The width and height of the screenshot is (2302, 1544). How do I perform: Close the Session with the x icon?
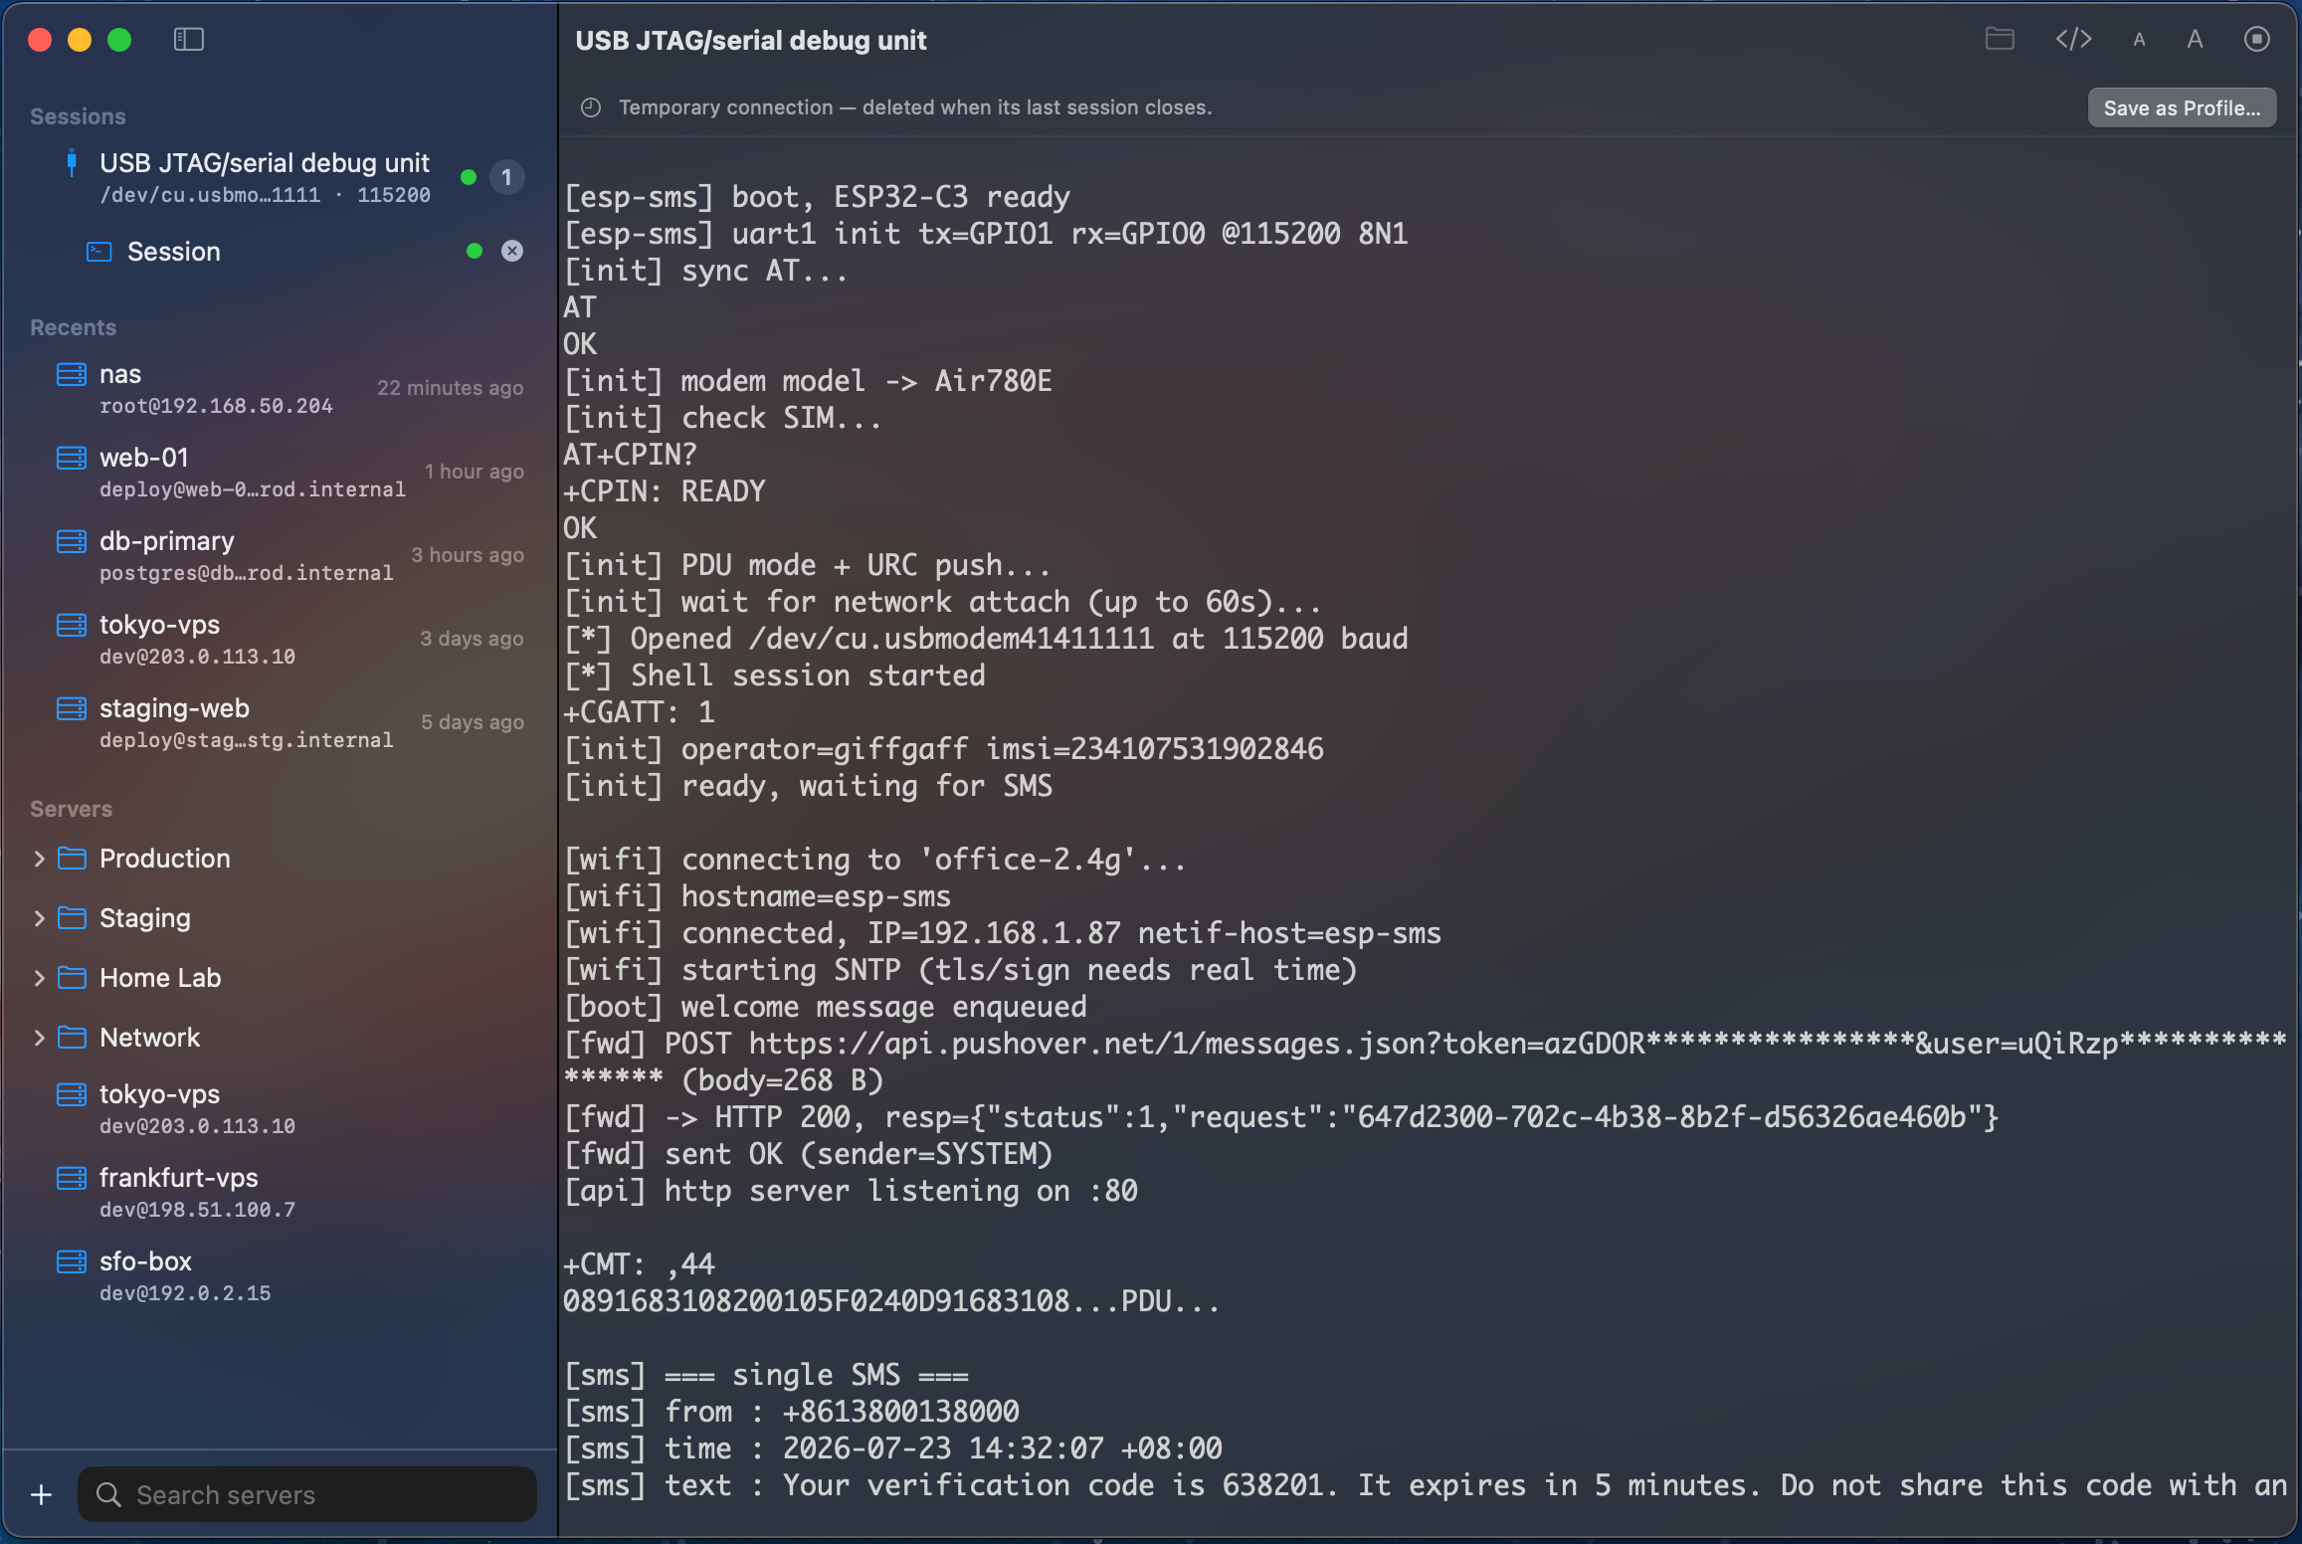[512, 251]
